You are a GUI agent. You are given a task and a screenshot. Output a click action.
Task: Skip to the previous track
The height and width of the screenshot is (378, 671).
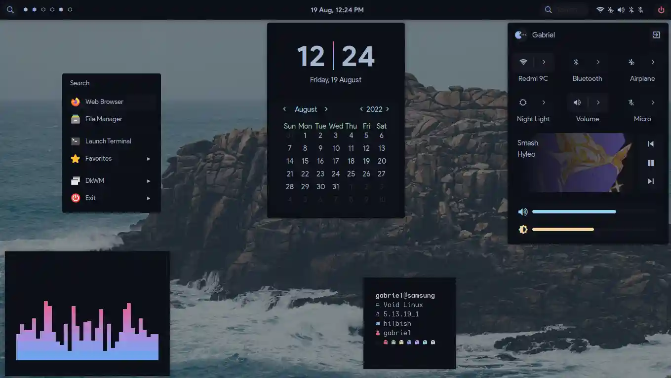[x=651, y=144]
